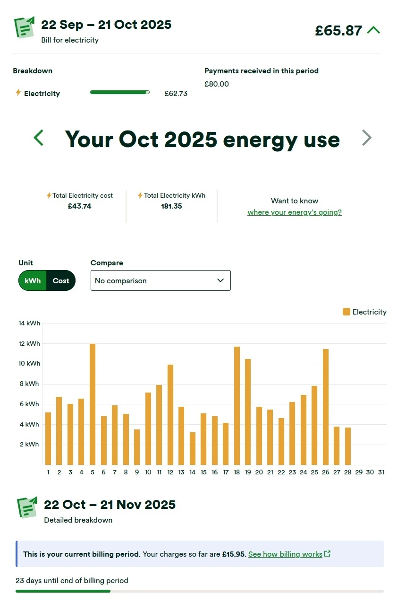Click the external link icon after See how billing works
Screen dimensions: 397x612
pos(328,554)
